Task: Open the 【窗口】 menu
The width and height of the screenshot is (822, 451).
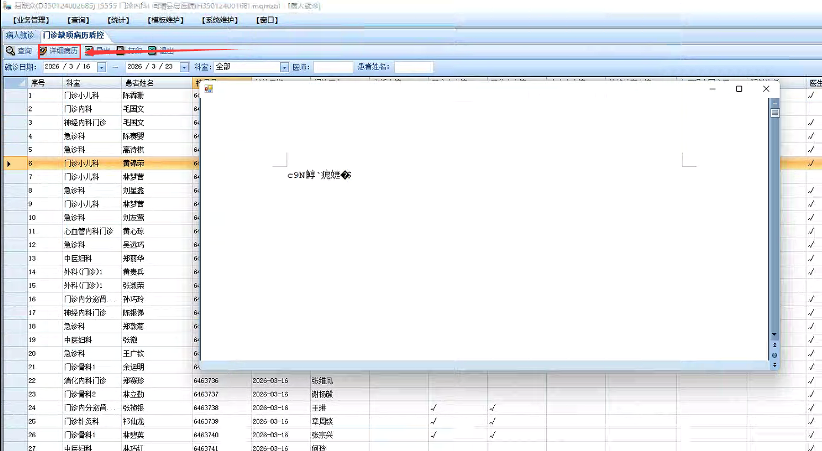Action: click(267, 20)
